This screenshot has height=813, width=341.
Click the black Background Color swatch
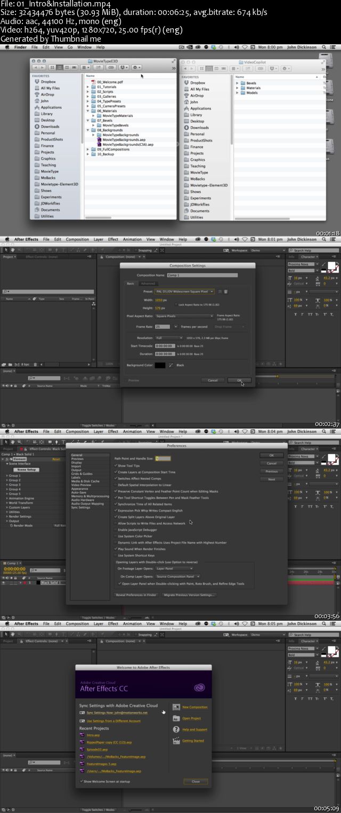160,365
